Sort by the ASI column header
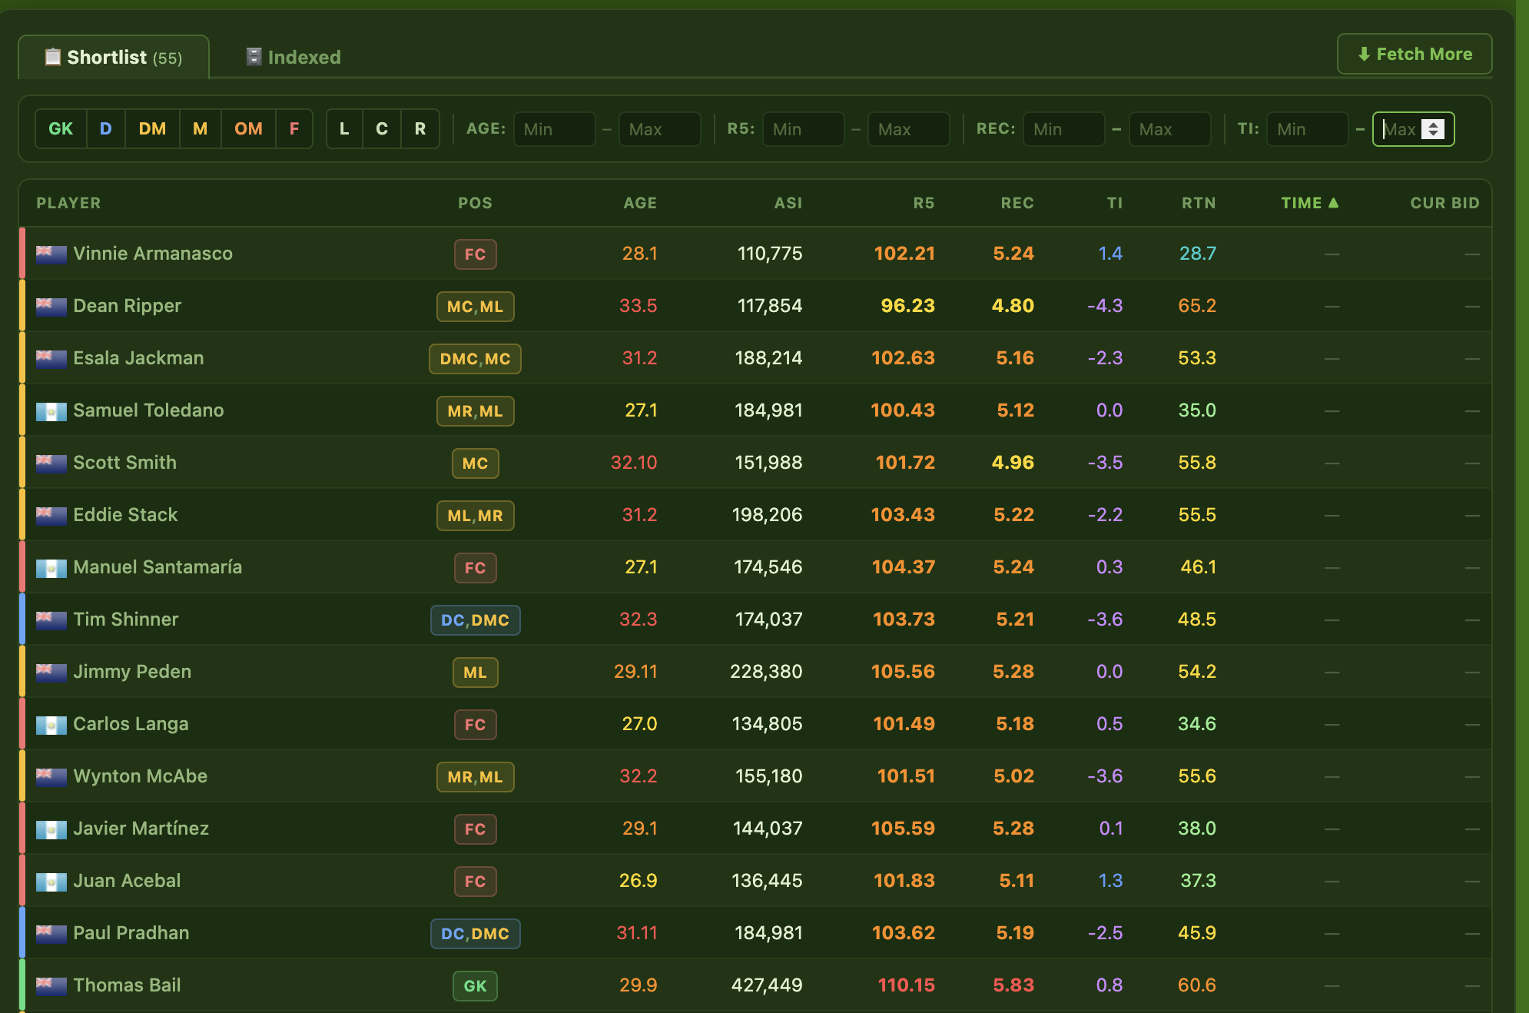This screenshot has height=1013, width=1529. click(x=788, y=203)
